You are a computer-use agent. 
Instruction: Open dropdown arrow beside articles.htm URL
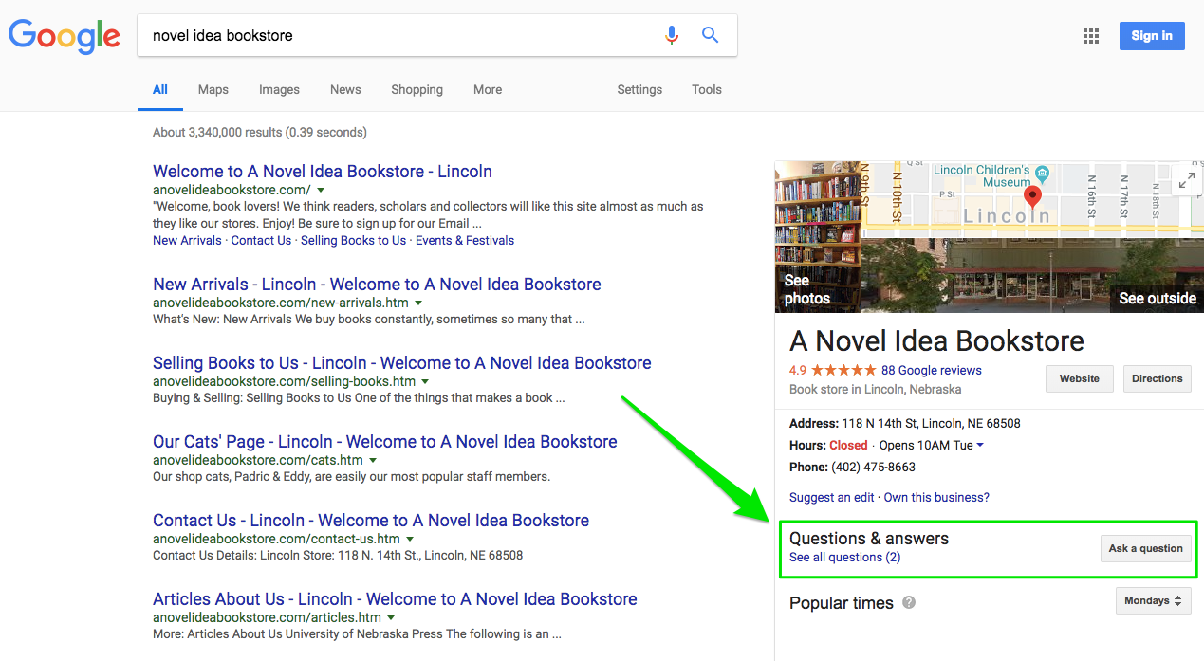pyautogui.click(x=391, y=617)
